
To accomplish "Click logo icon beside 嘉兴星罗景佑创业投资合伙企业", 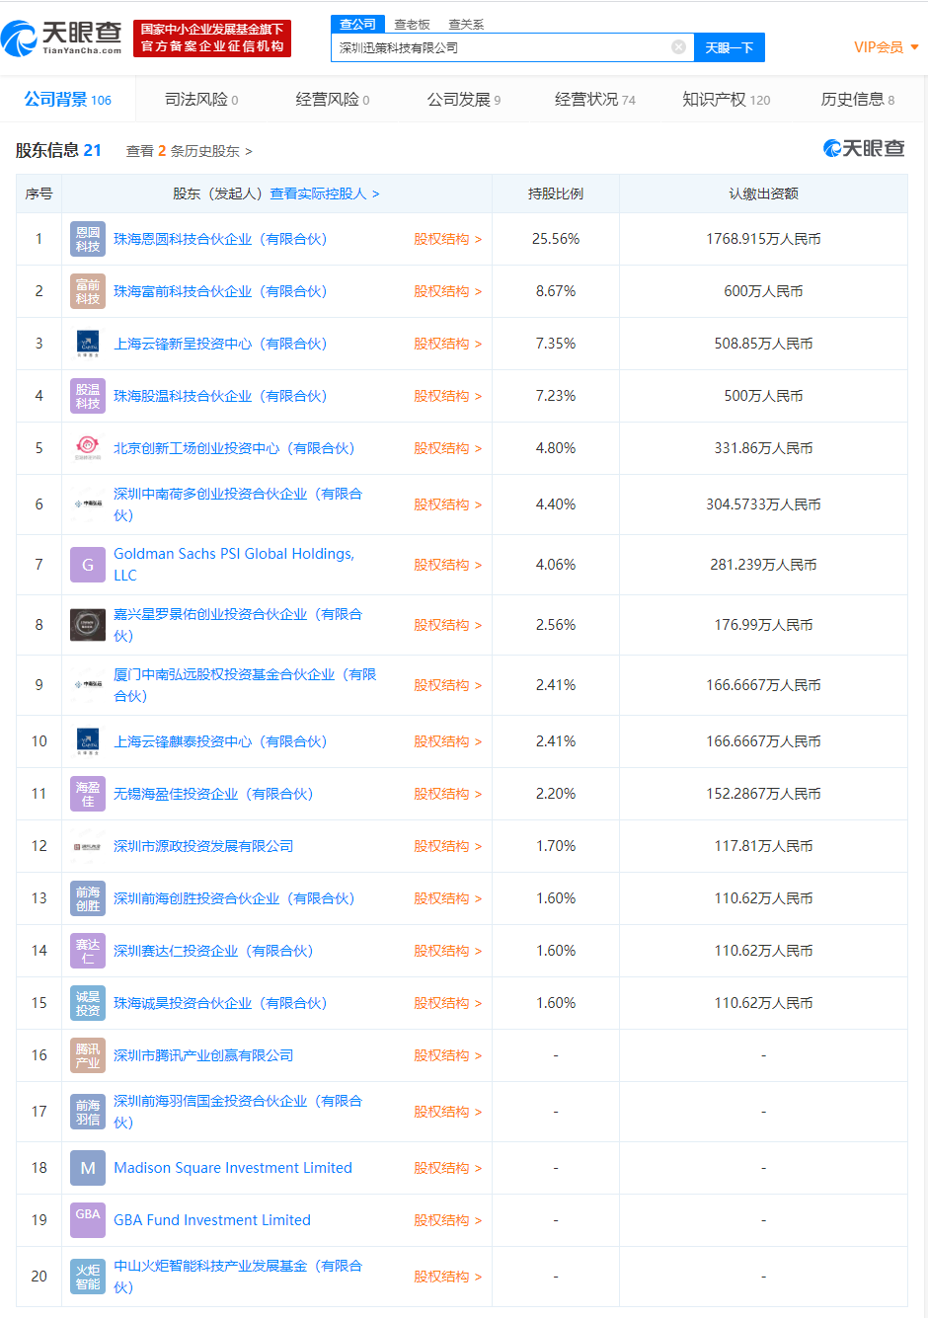I will pyautogui.click(x=88, y=625).
